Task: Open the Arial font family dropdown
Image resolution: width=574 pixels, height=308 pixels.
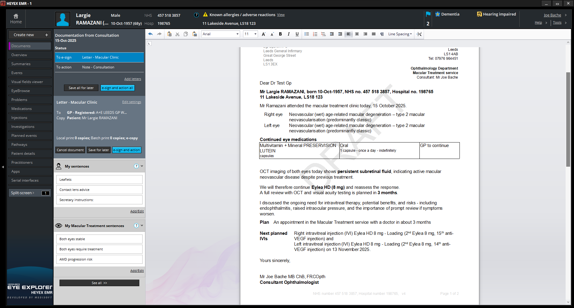Action: [x=220, y=34]
